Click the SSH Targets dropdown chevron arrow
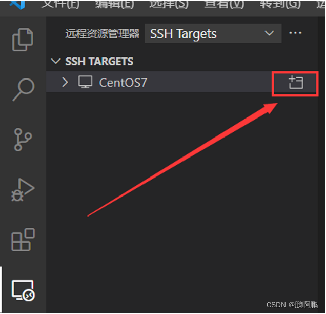This screenshot has height=314, width=326. [269, 33]
